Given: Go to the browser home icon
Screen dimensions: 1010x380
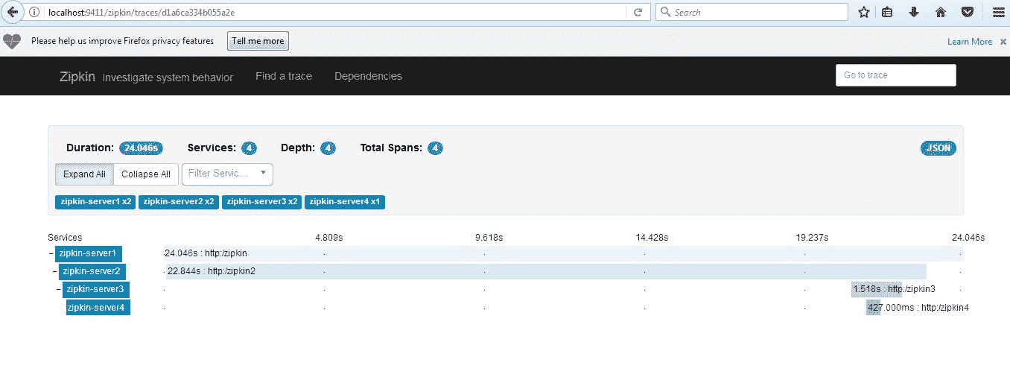Looking at the screenshot, I should [941, 12].
